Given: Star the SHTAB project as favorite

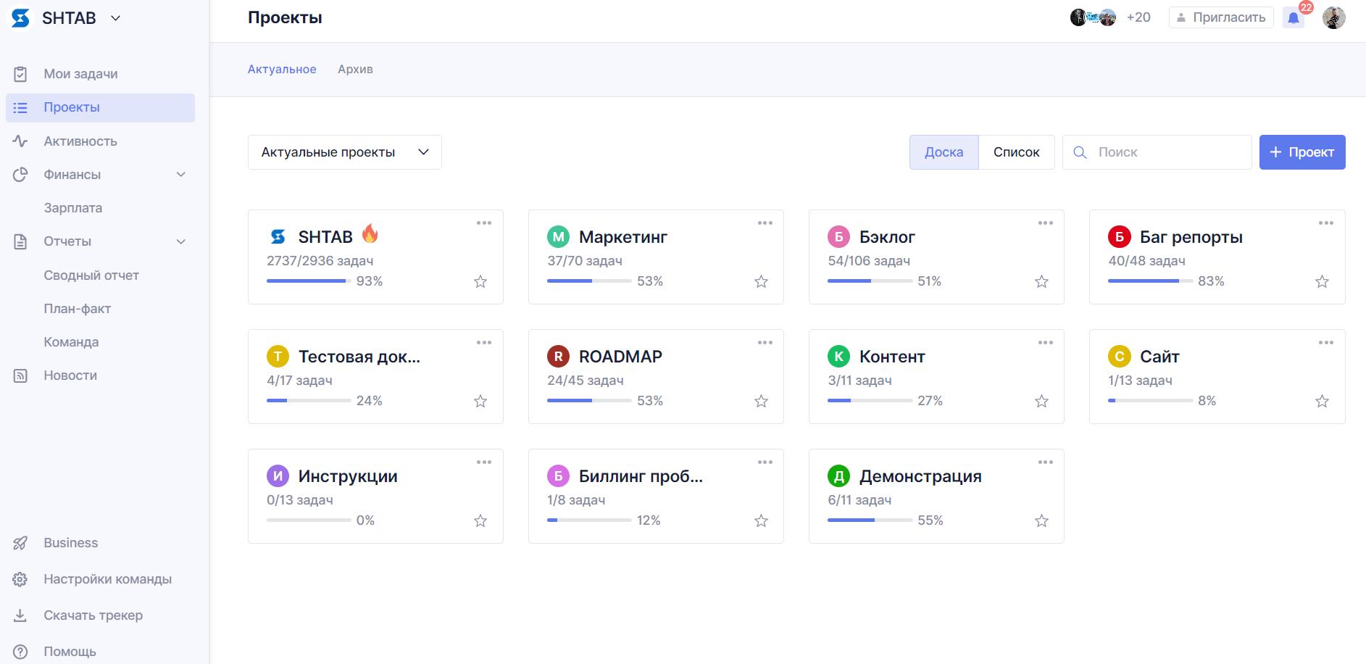Looking at the screenshot, I should [480, 281].
